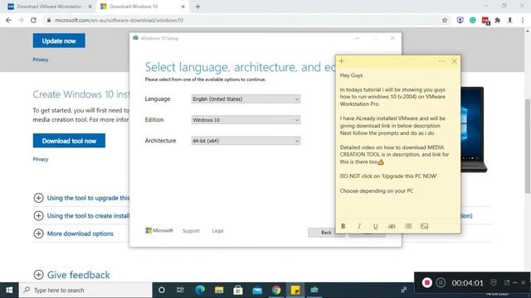This screenshot has height=298, width=531.
Task: Toggle italic in sticky note
Action: pos(359,226)
